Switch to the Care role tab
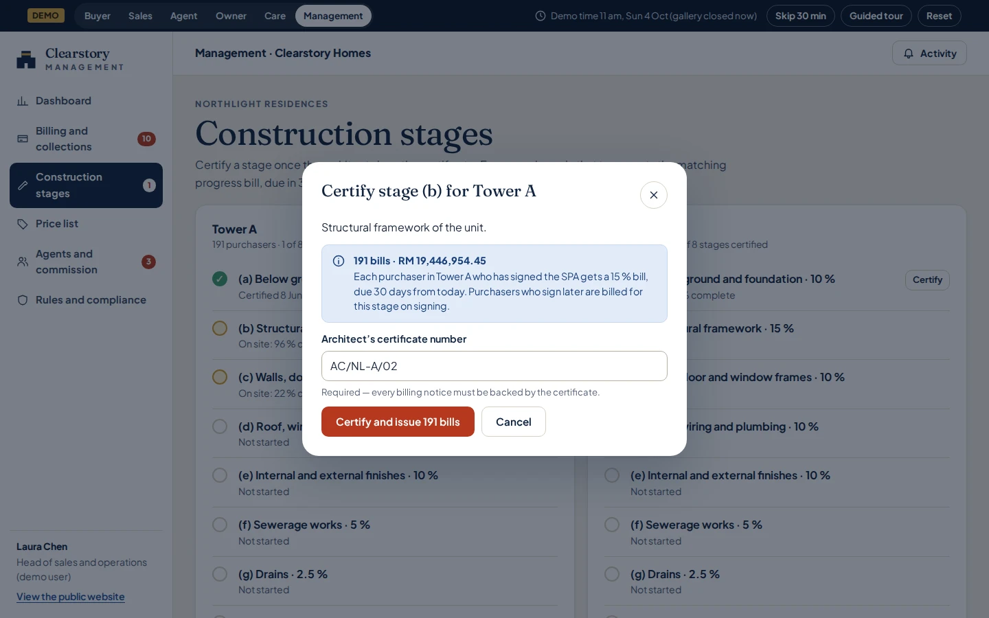Viewport: 989px width, 618px height. point(275,16)
